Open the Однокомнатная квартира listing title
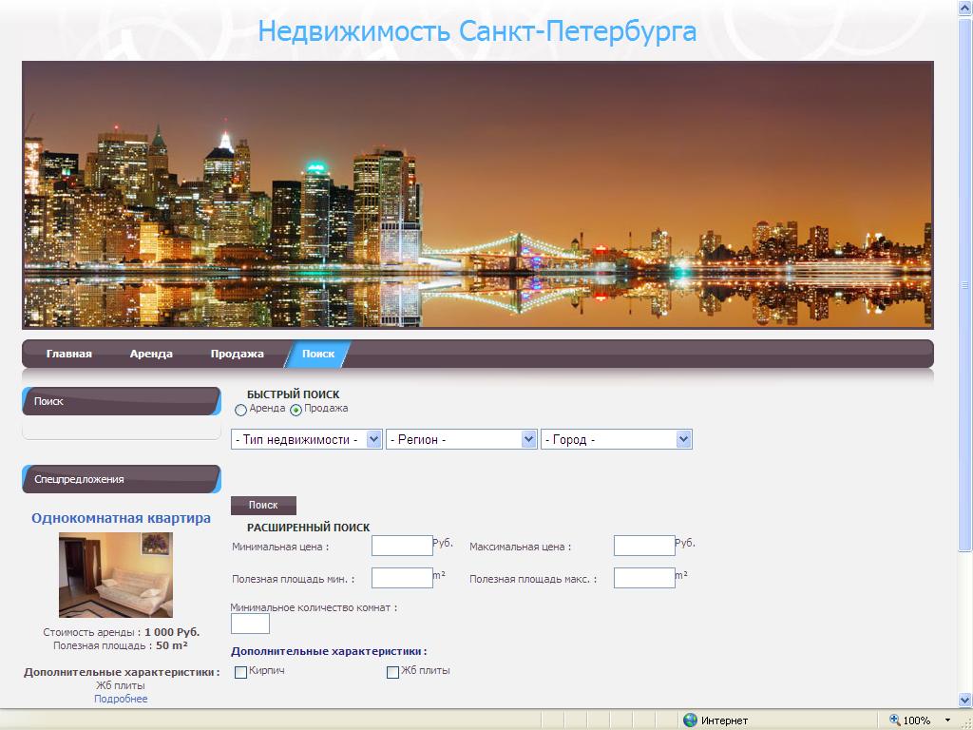 (x=121, y=518)
